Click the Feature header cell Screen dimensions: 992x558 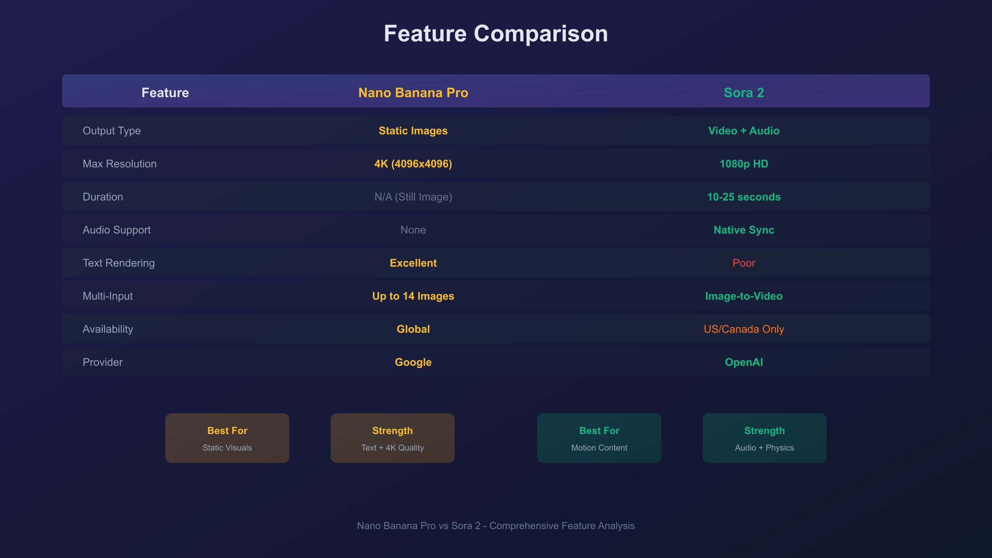[165, 93]
